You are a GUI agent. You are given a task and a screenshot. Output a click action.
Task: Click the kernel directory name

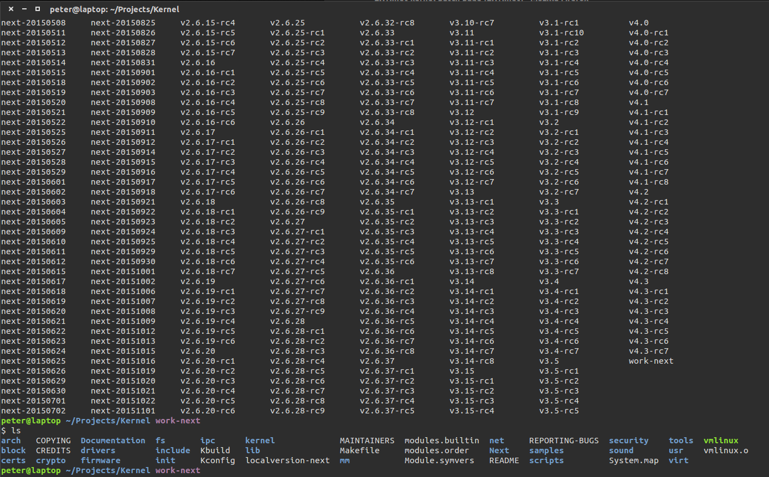coord(260,441)
